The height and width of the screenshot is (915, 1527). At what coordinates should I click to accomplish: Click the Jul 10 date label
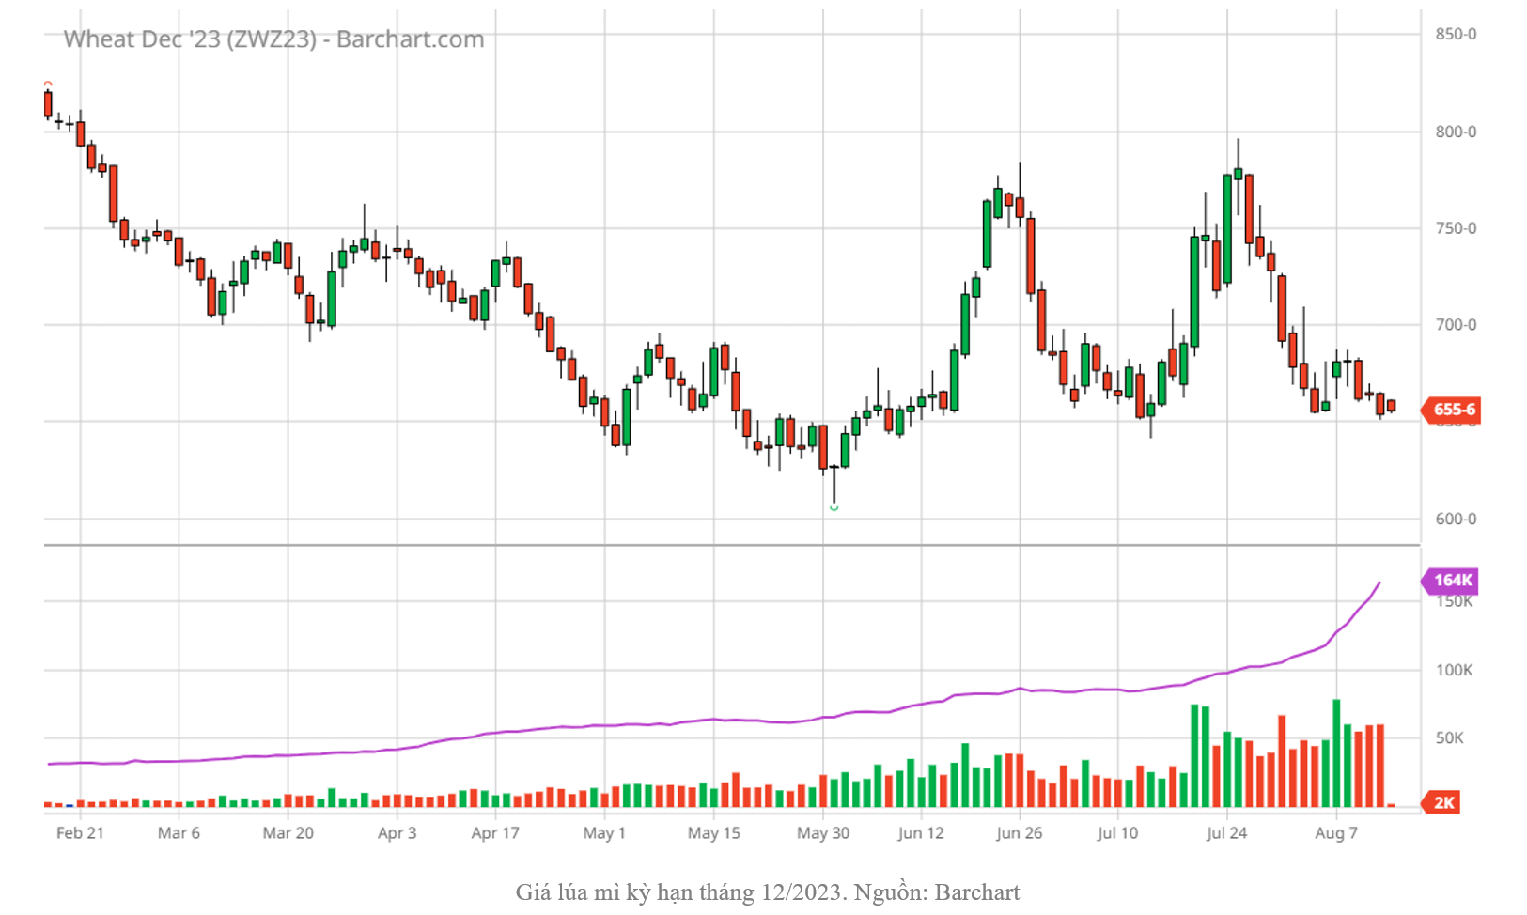coord(1117,833)
